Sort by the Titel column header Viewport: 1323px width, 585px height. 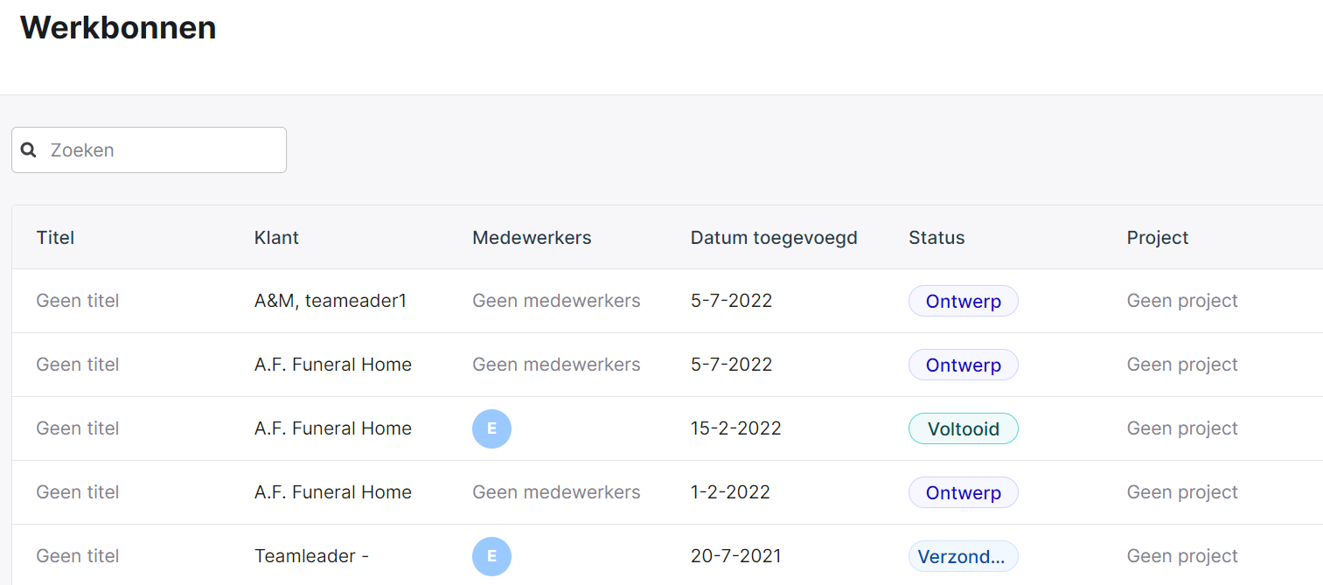coord(55,238)
